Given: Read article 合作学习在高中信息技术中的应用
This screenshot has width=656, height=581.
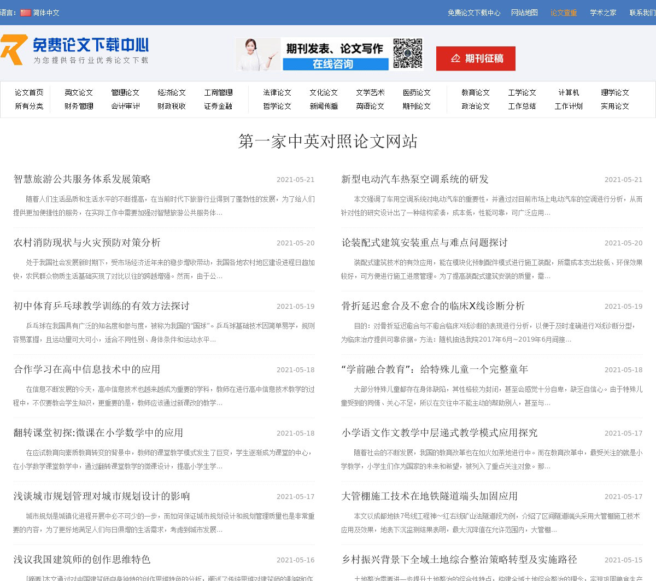Looking at the screenshot, I should tap(87, 369).
